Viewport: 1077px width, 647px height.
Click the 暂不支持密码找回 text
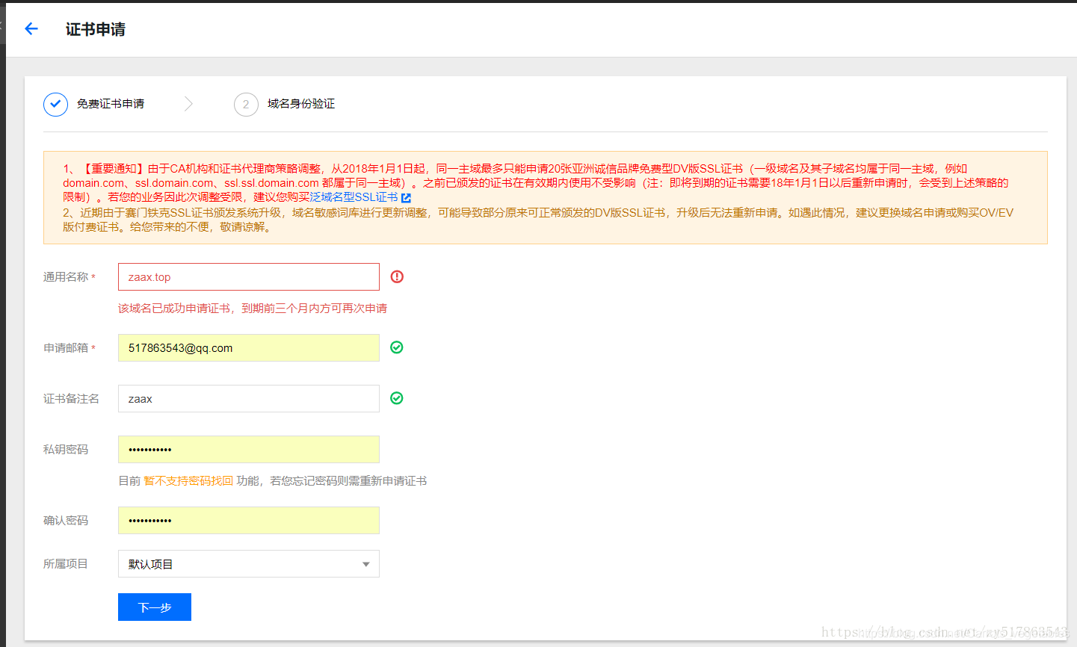tap(188, 481)
